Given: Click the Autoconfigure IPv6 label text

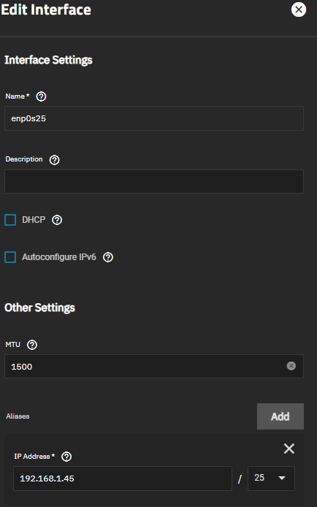Looking at the screenshot, I should point(59,257).
